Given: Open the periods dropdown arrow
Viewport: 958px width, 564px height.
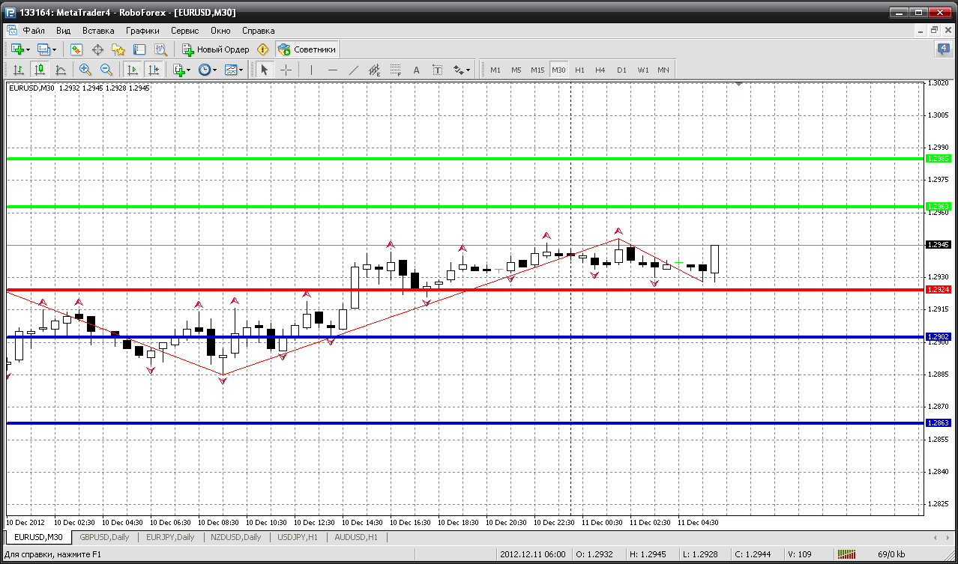Looking at the screenshot, I should click(x=215, y=70).
